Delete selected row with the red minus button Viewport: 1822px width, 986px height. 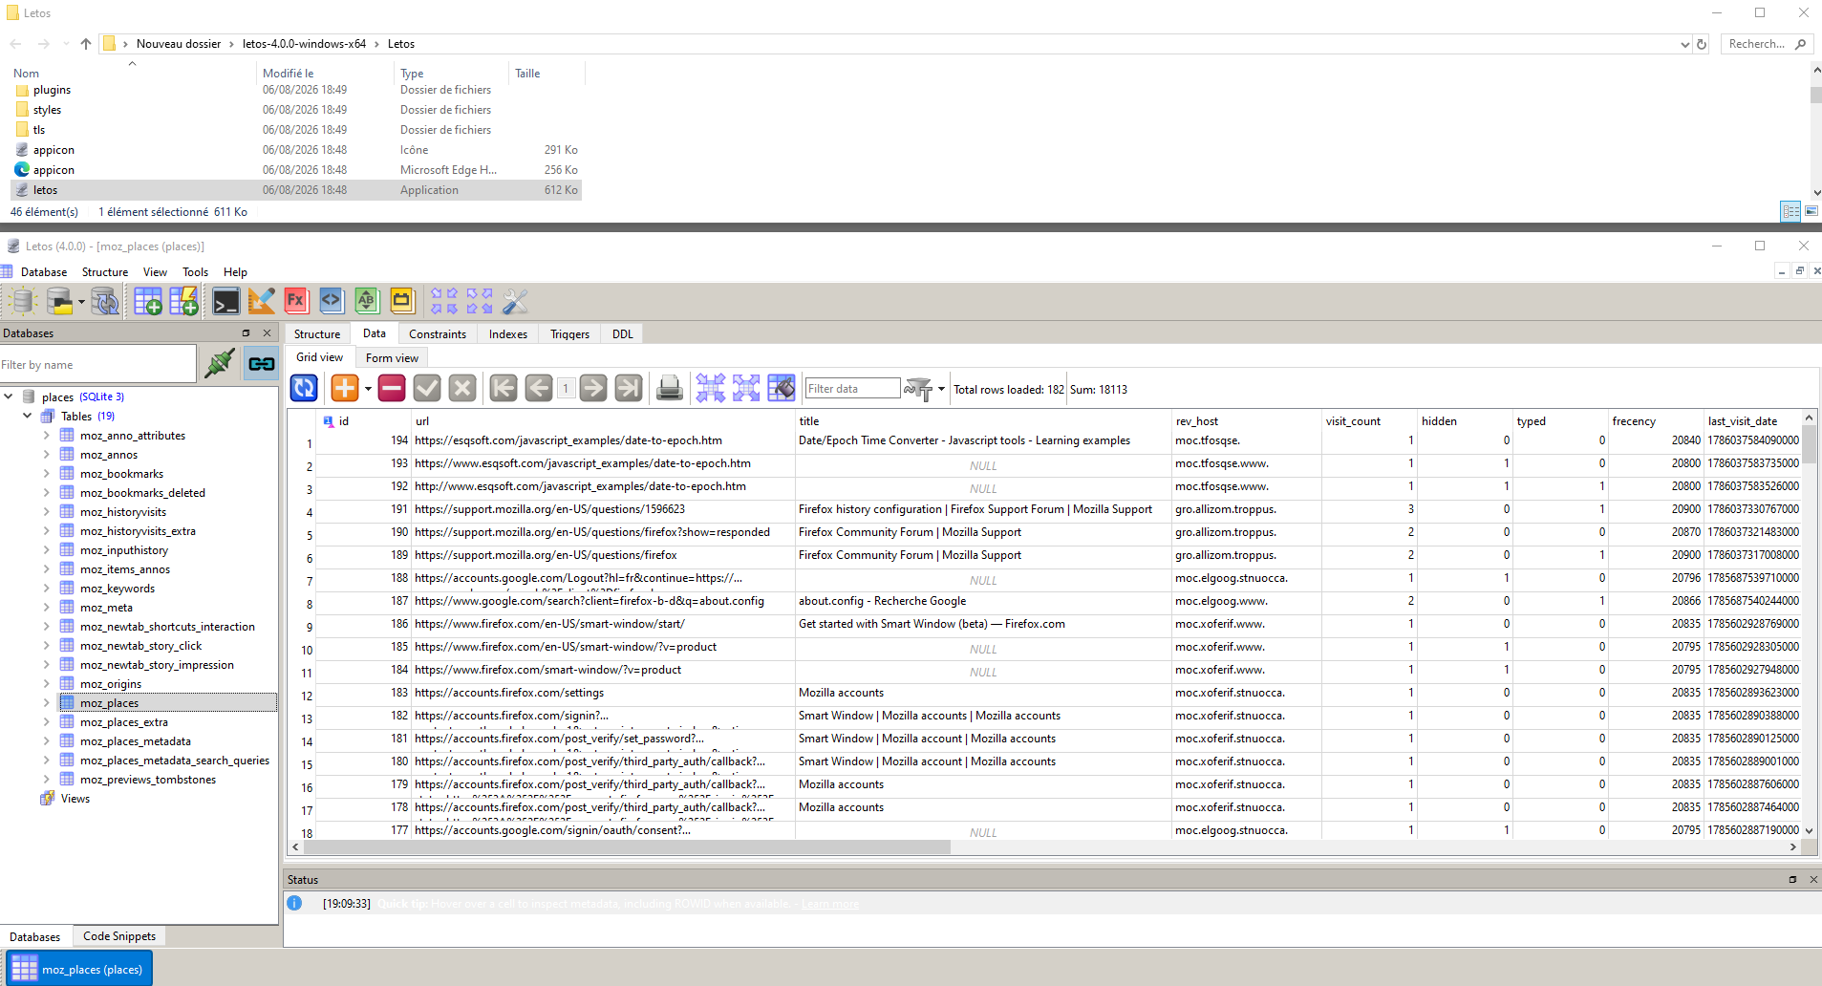[x=392, y=388]
